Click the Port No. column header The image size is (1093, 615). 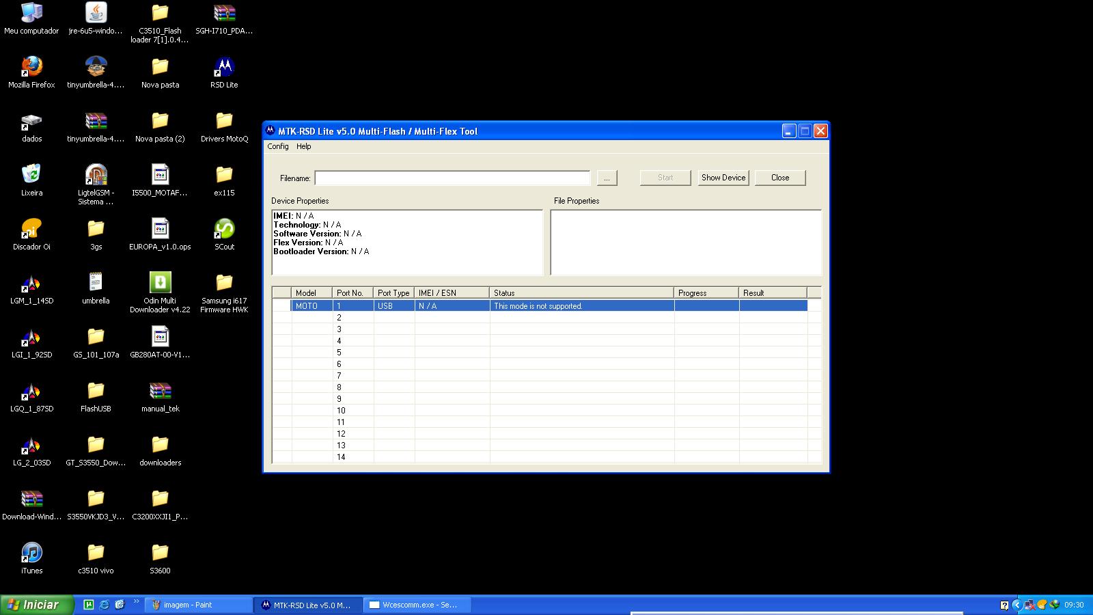click(x=352, y=293)
